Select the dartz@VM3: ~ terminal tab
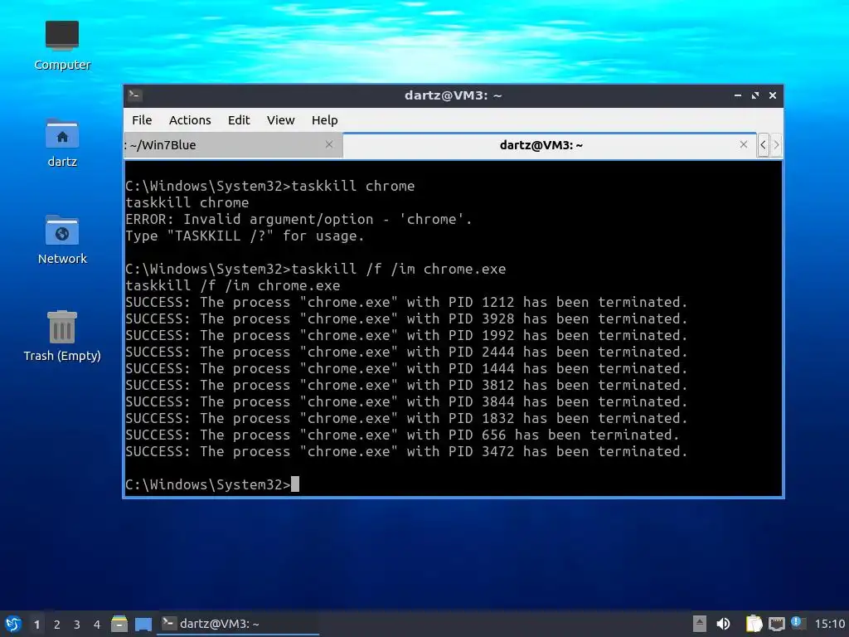This screenshot has width=849, height=637. click(x=550, y=145)
